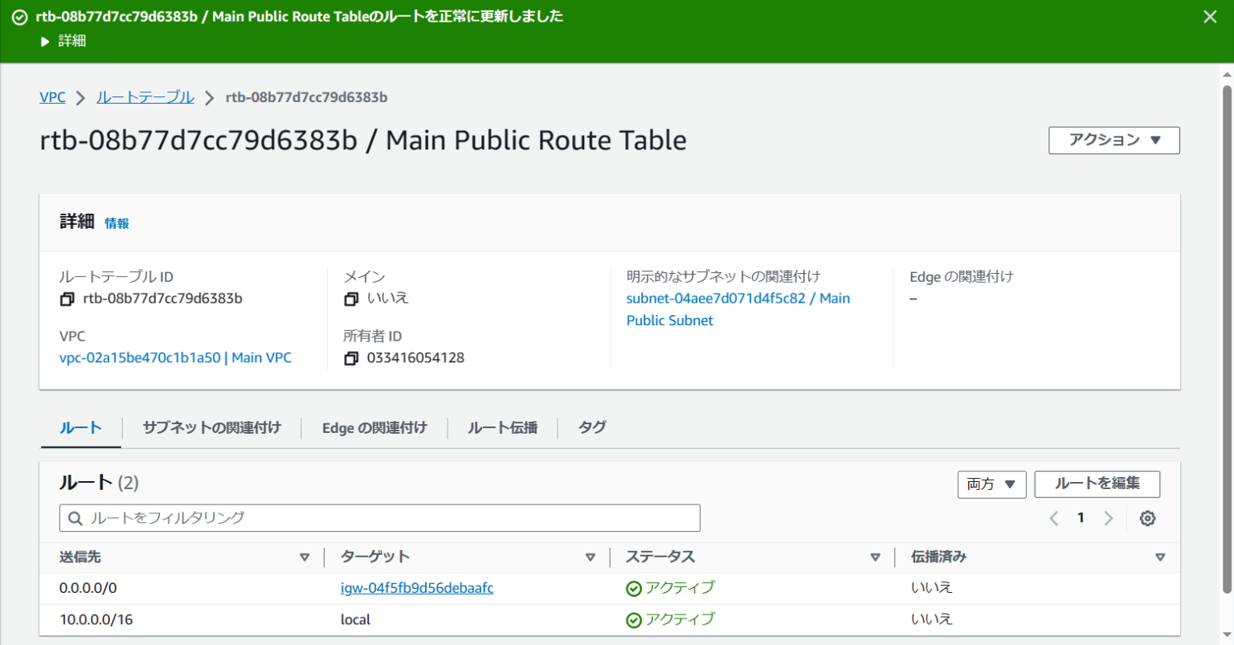Image resolution: width=1234 pixels, height=645 pixels.
Task: Open the 両方 routes filter dropdown
Action: [991, 484]
